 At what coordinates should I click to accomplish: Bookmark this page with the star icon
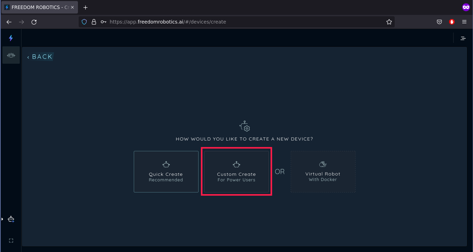389,22
